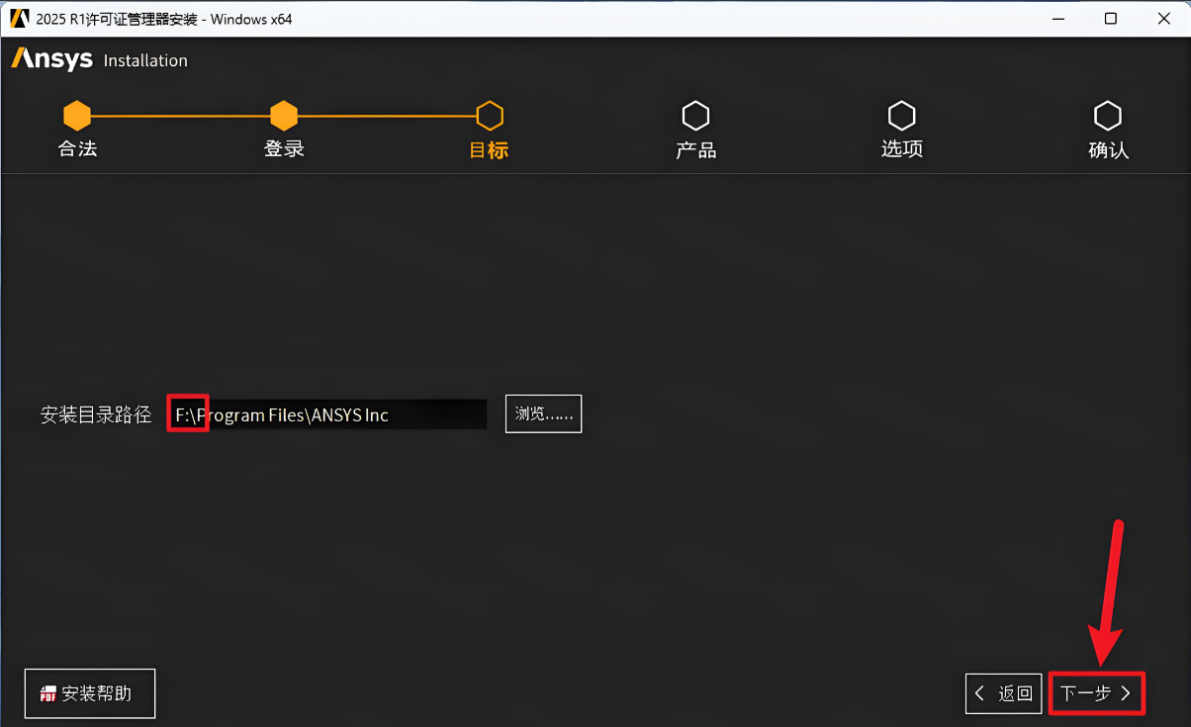Maximize the installer window
Image resolution: width=1191 pixels, height=727 pixels.
click(x=1111, y=18)
